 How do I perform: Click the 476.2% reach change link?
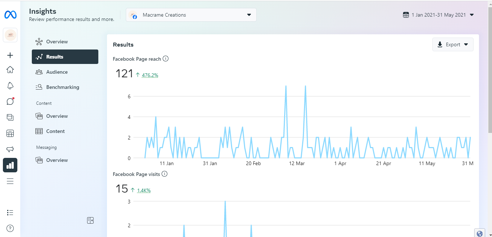point(150,75)
